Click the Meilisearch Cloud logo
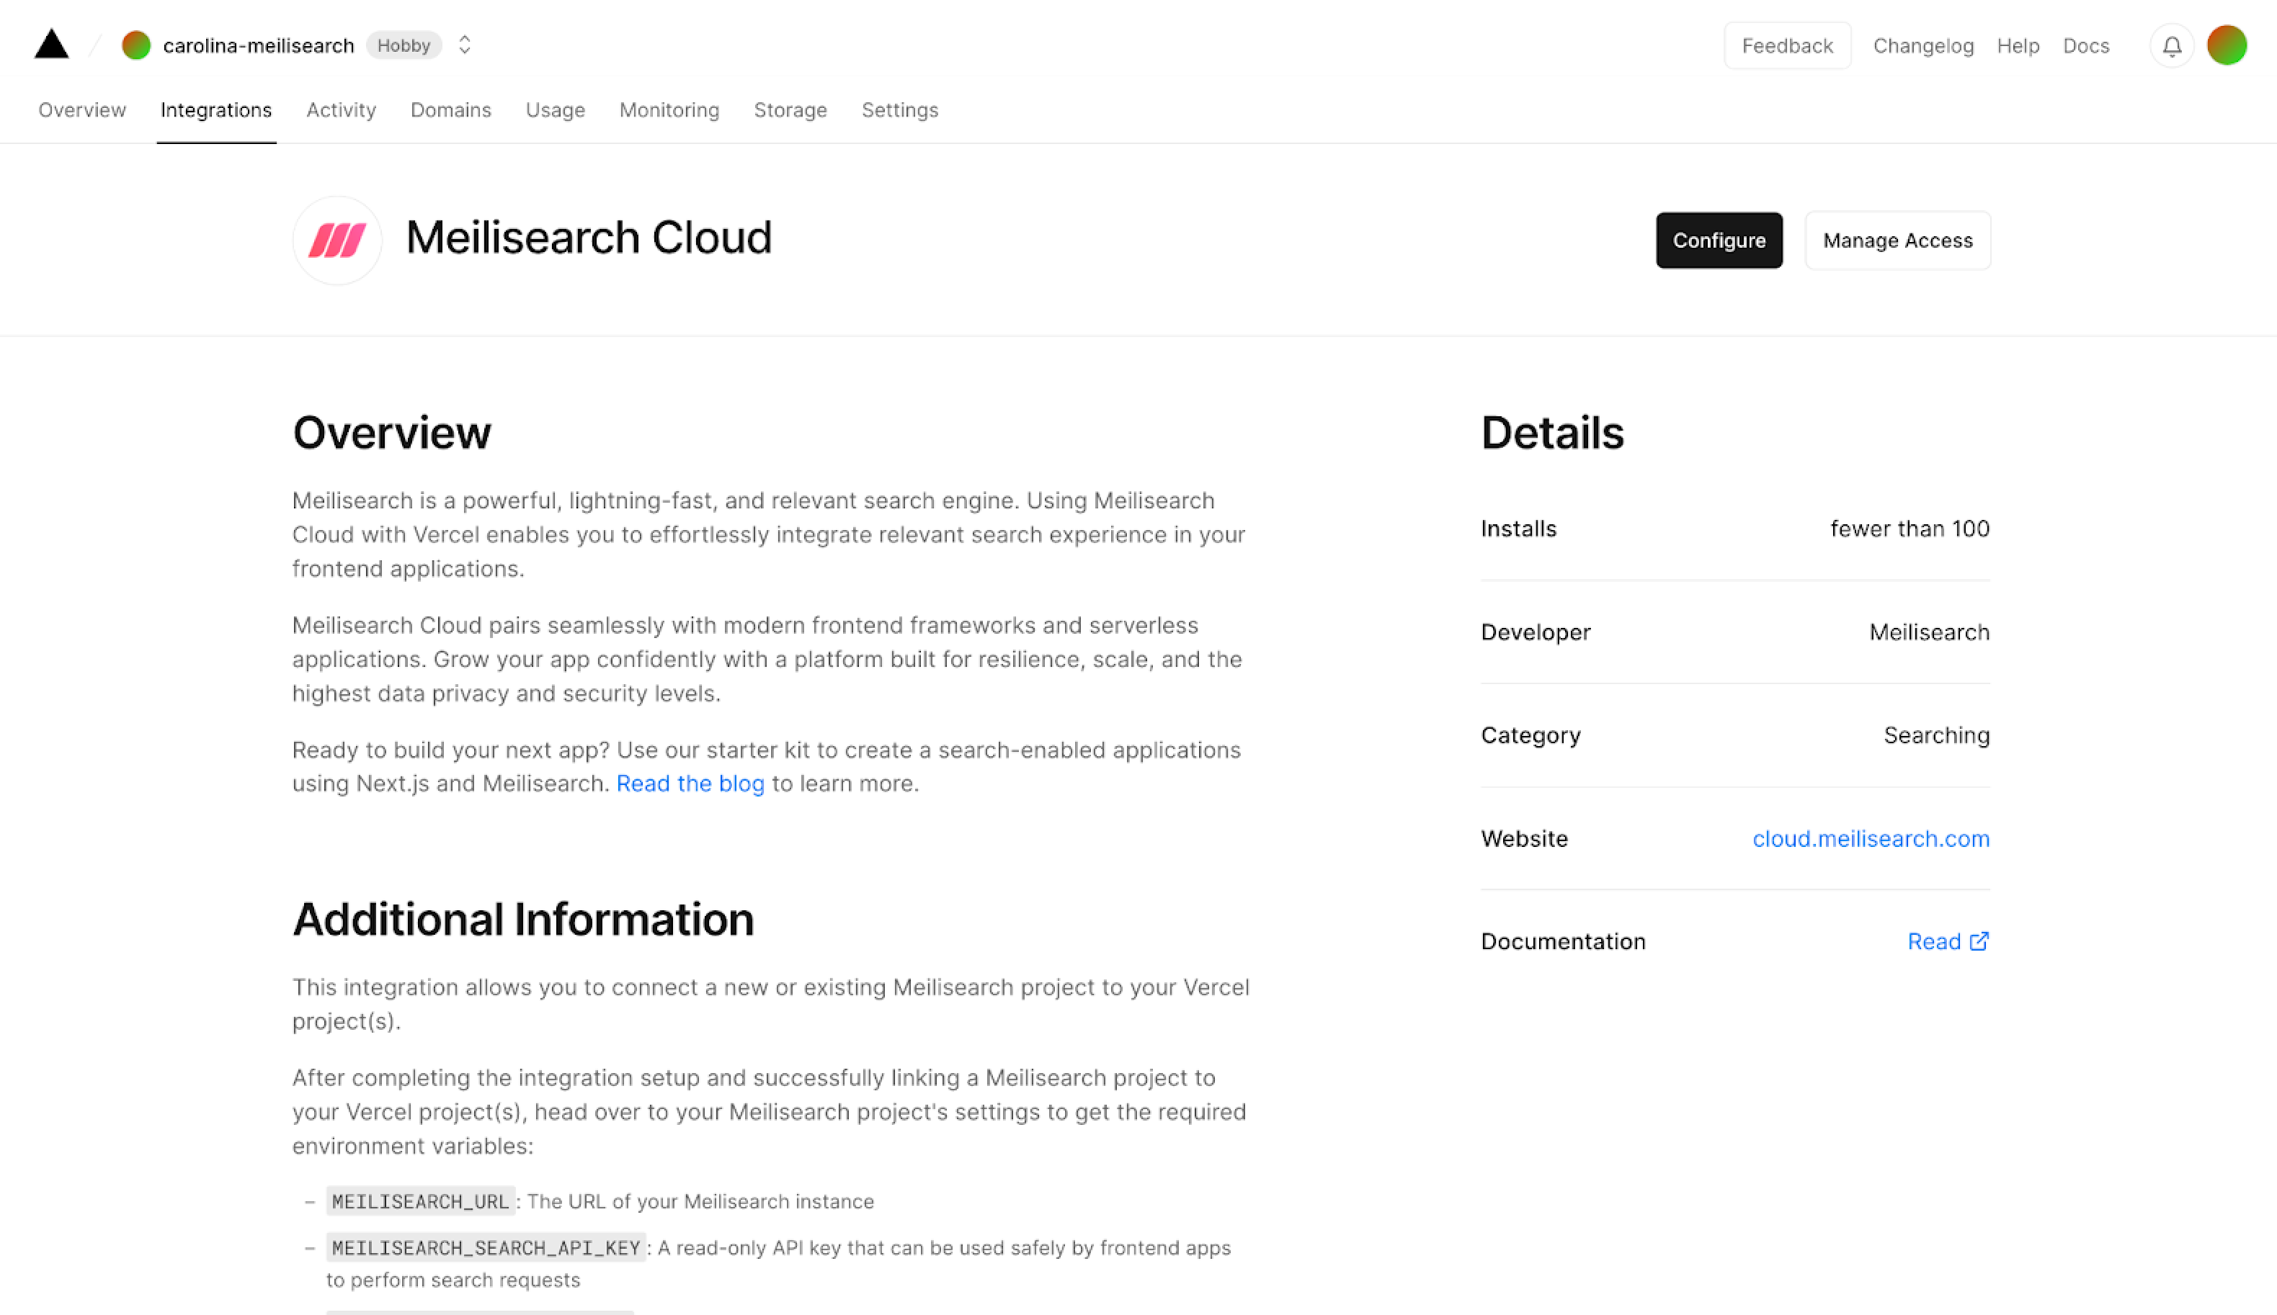This screenshot has width=2277, height=1315. tap(337, 239)
